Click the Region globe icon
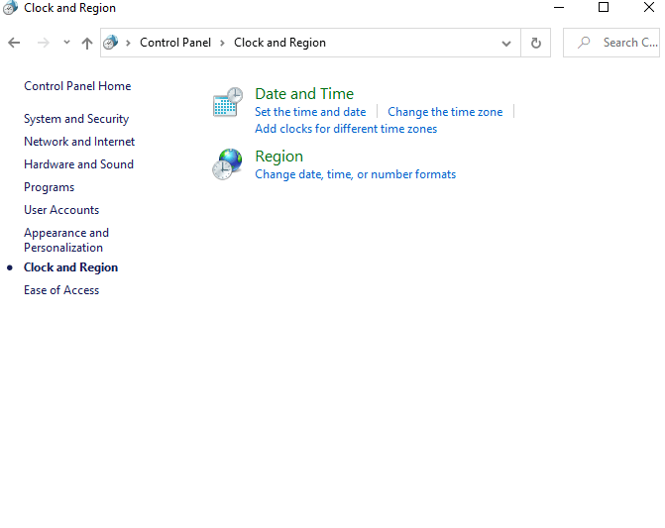 tap(228, 164)
